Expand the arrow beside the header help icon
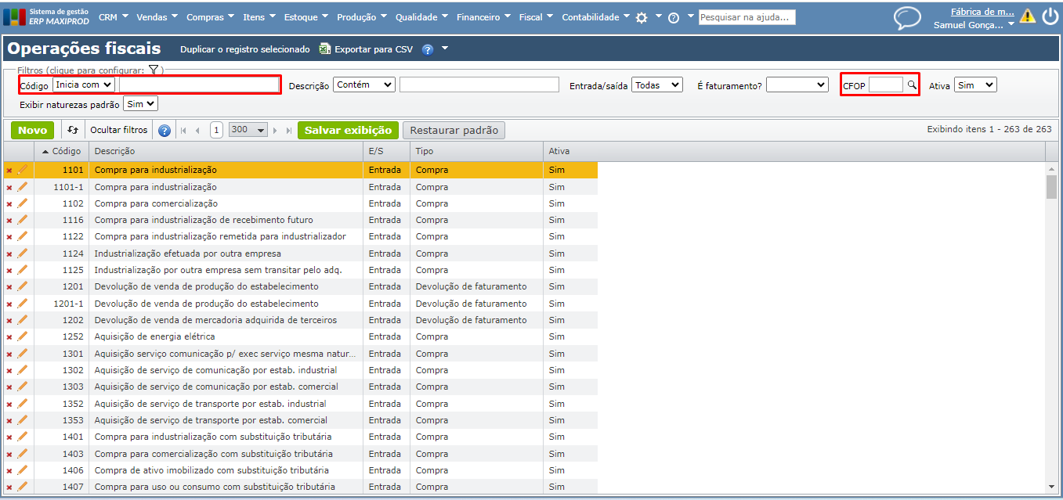 tap(445, 49)
